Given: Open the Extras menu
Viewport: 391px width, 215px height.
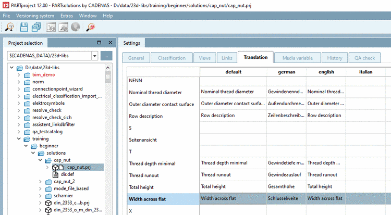Looking at the screenshot, I should click(67, 16).
